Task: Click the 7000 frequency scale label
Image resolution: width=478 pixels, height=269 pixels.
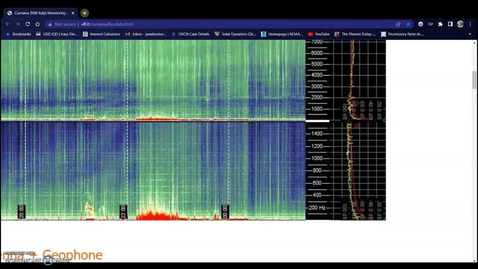Action: [317, 42]
